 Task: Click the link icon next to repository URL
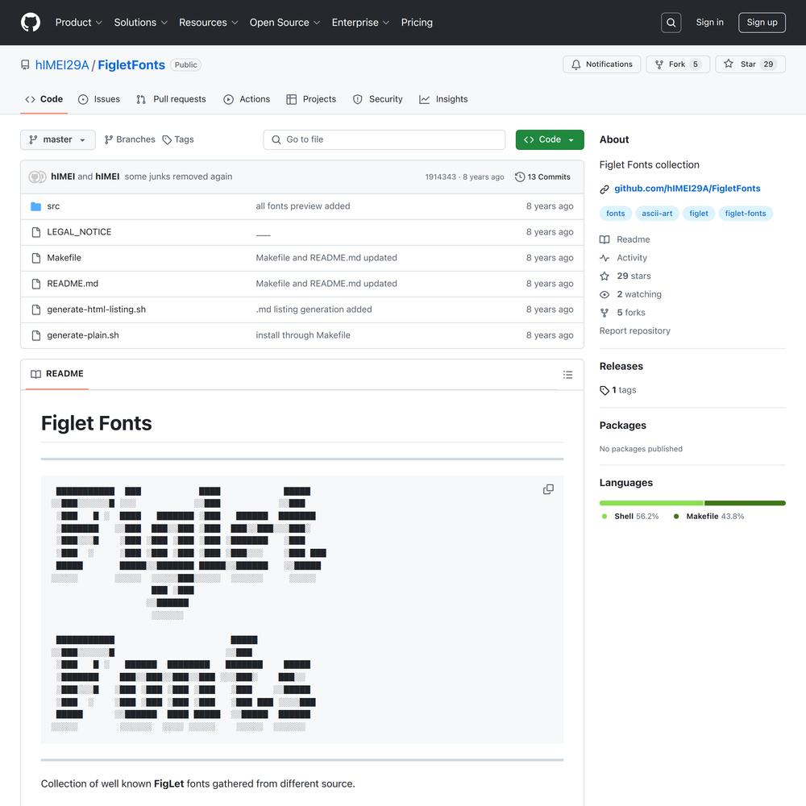604,189
